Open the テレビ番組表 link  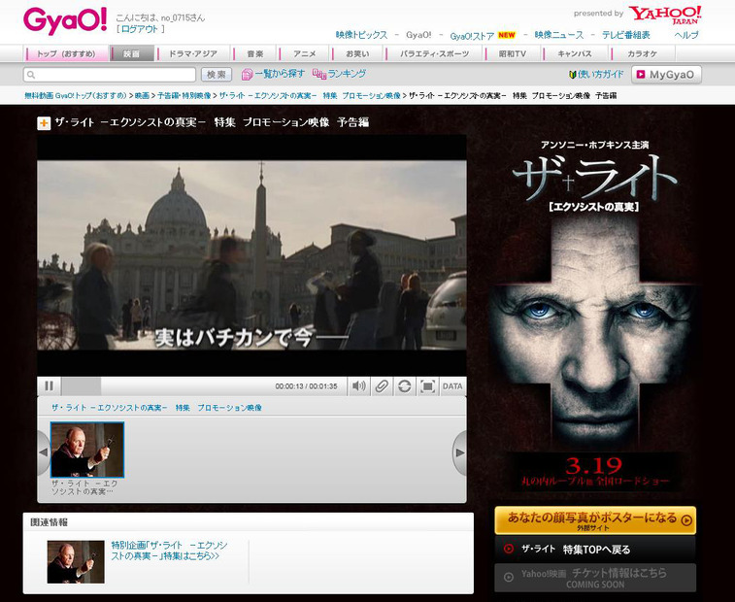click(x=626, y=35)
